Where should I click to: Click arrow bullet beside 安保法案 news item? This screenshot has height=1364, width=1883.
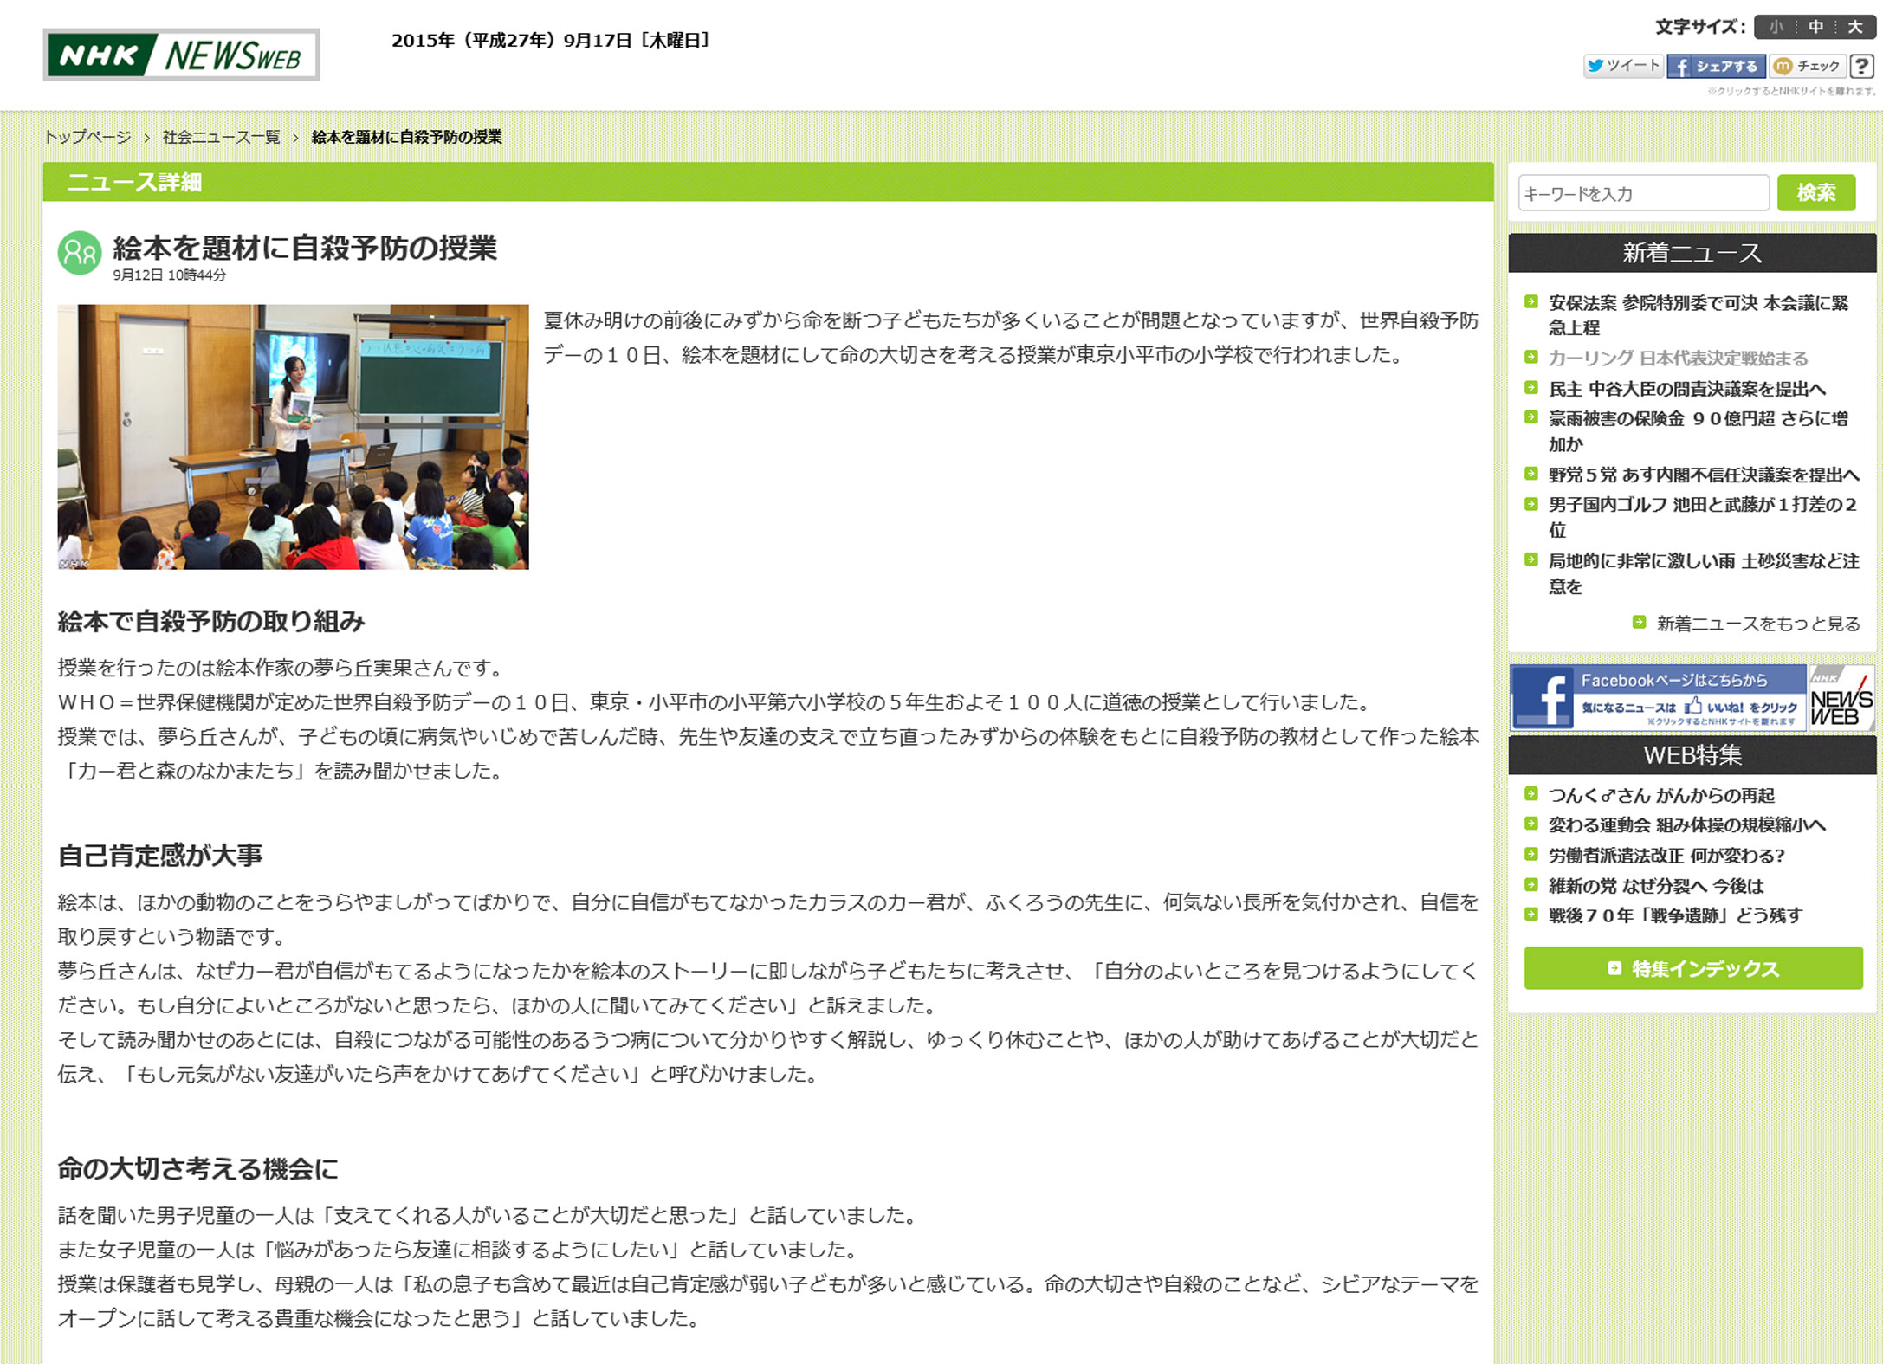(1530, 302)
